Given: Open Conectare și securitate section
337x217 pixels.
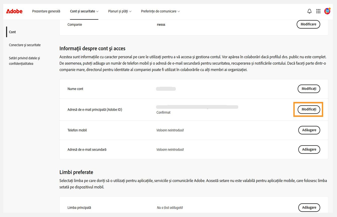Looking at the screenshot, I should [25, 45].
